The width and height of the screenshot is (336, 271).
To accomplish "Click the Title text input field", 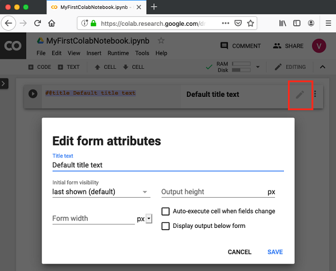I will tap(167, 165).
